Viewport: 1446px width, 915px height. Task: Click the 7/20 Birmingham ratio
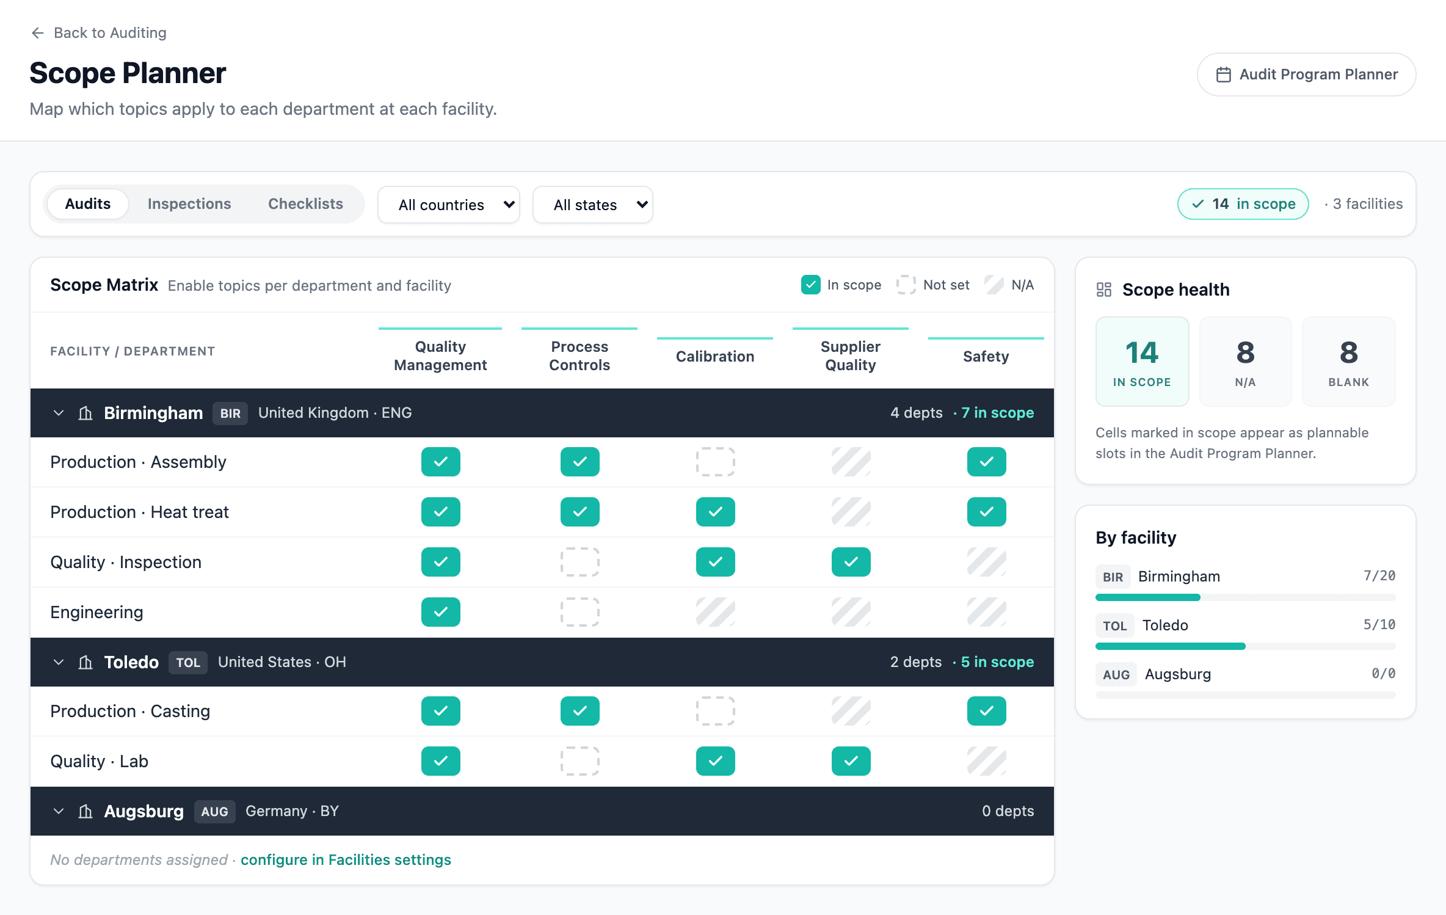(1379, 576)
